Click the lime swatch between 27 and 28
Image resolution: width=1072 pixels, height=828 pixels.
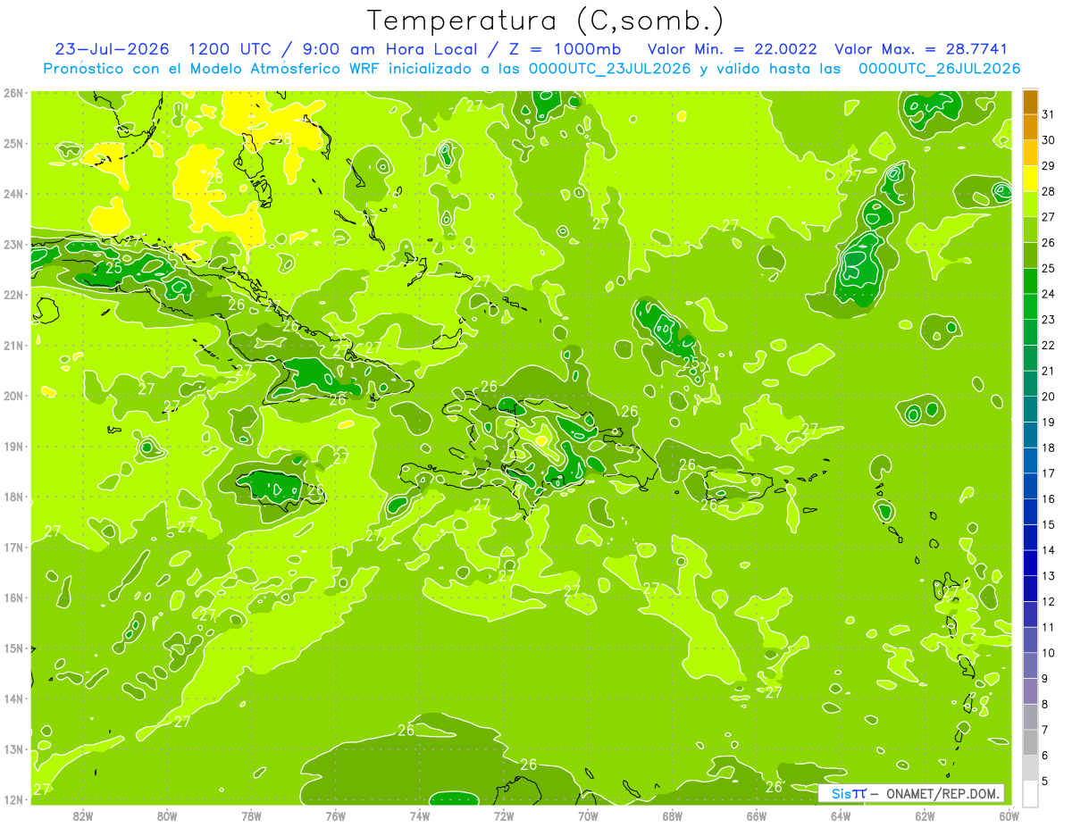coord(1031,205)
